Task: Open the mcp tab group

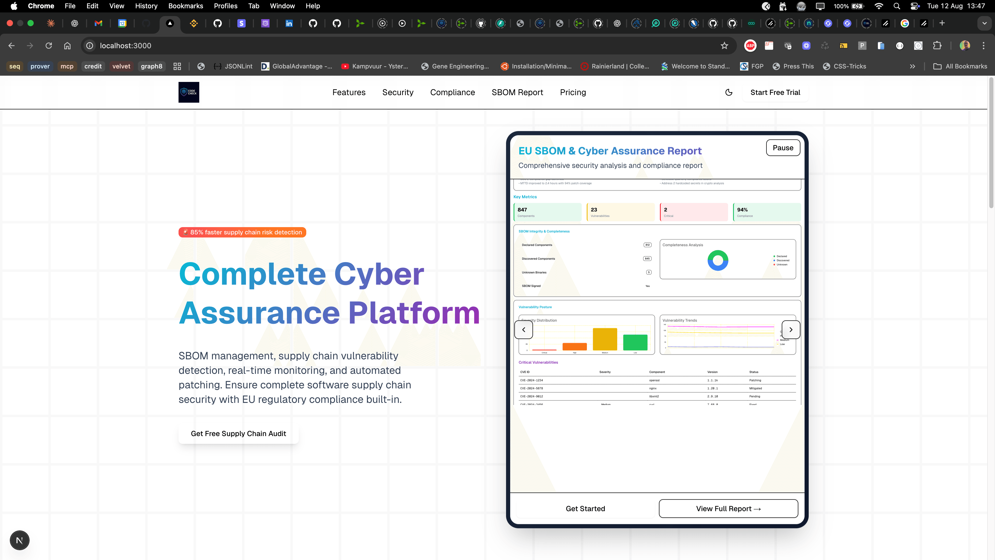Action: 67,66
